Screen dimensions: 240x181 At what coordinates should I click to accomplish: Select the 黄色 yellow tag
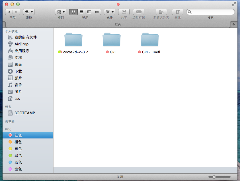(28, 149)
